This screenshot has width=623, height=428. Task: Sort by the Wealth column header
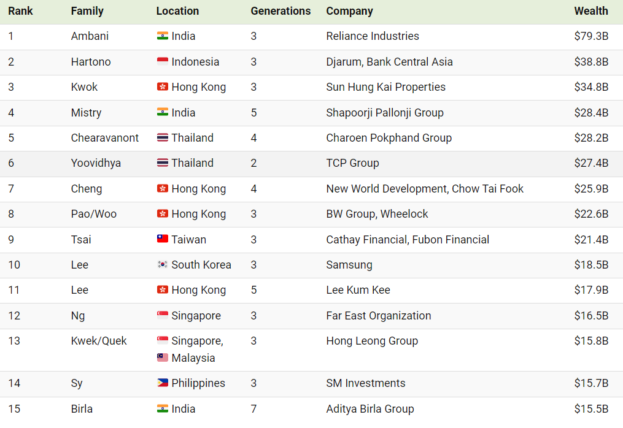[x=591, y=11]
